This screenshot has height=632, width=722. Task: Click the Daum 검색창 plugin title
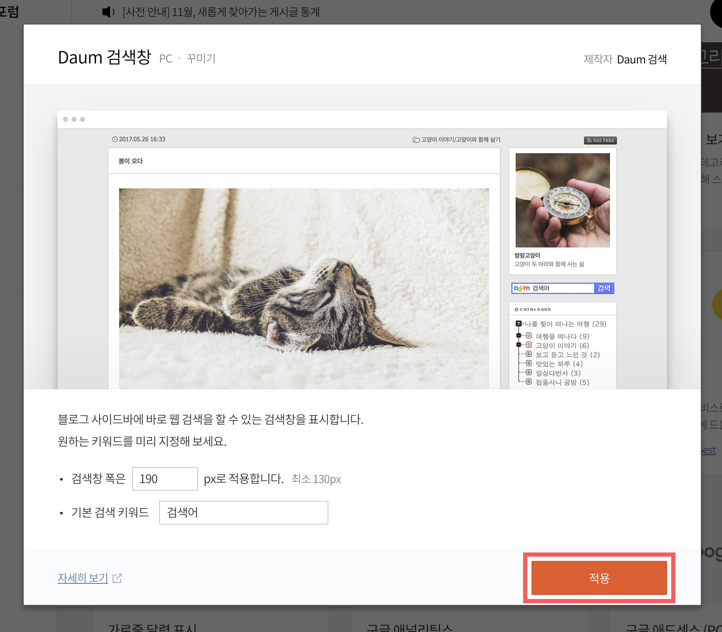point(105,58)
